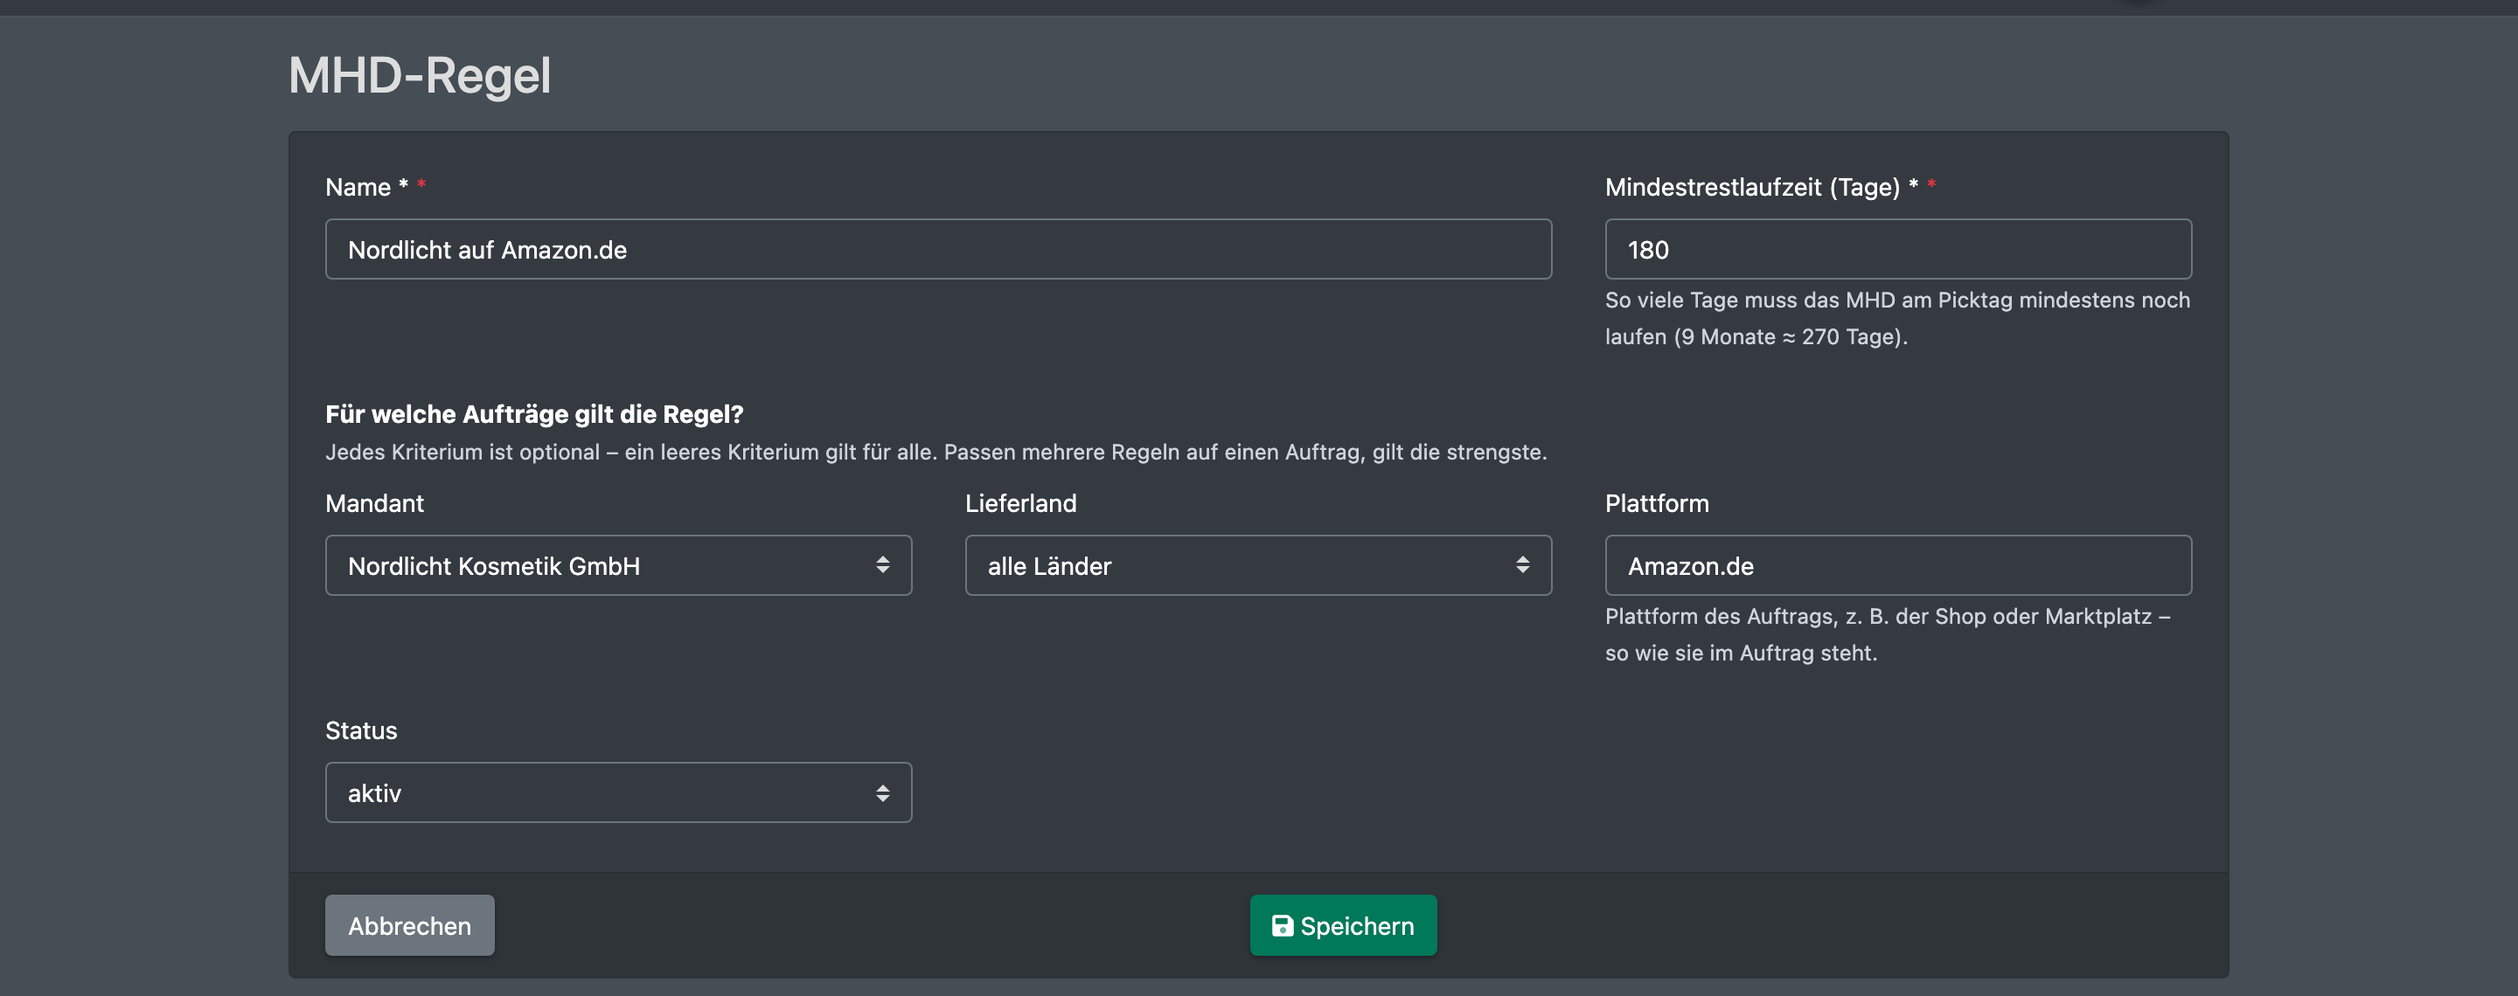Open the Status dropdown showing 'aktiv'
The image size is (2518, 996).
pyautogui.click(x=618, y=793)
